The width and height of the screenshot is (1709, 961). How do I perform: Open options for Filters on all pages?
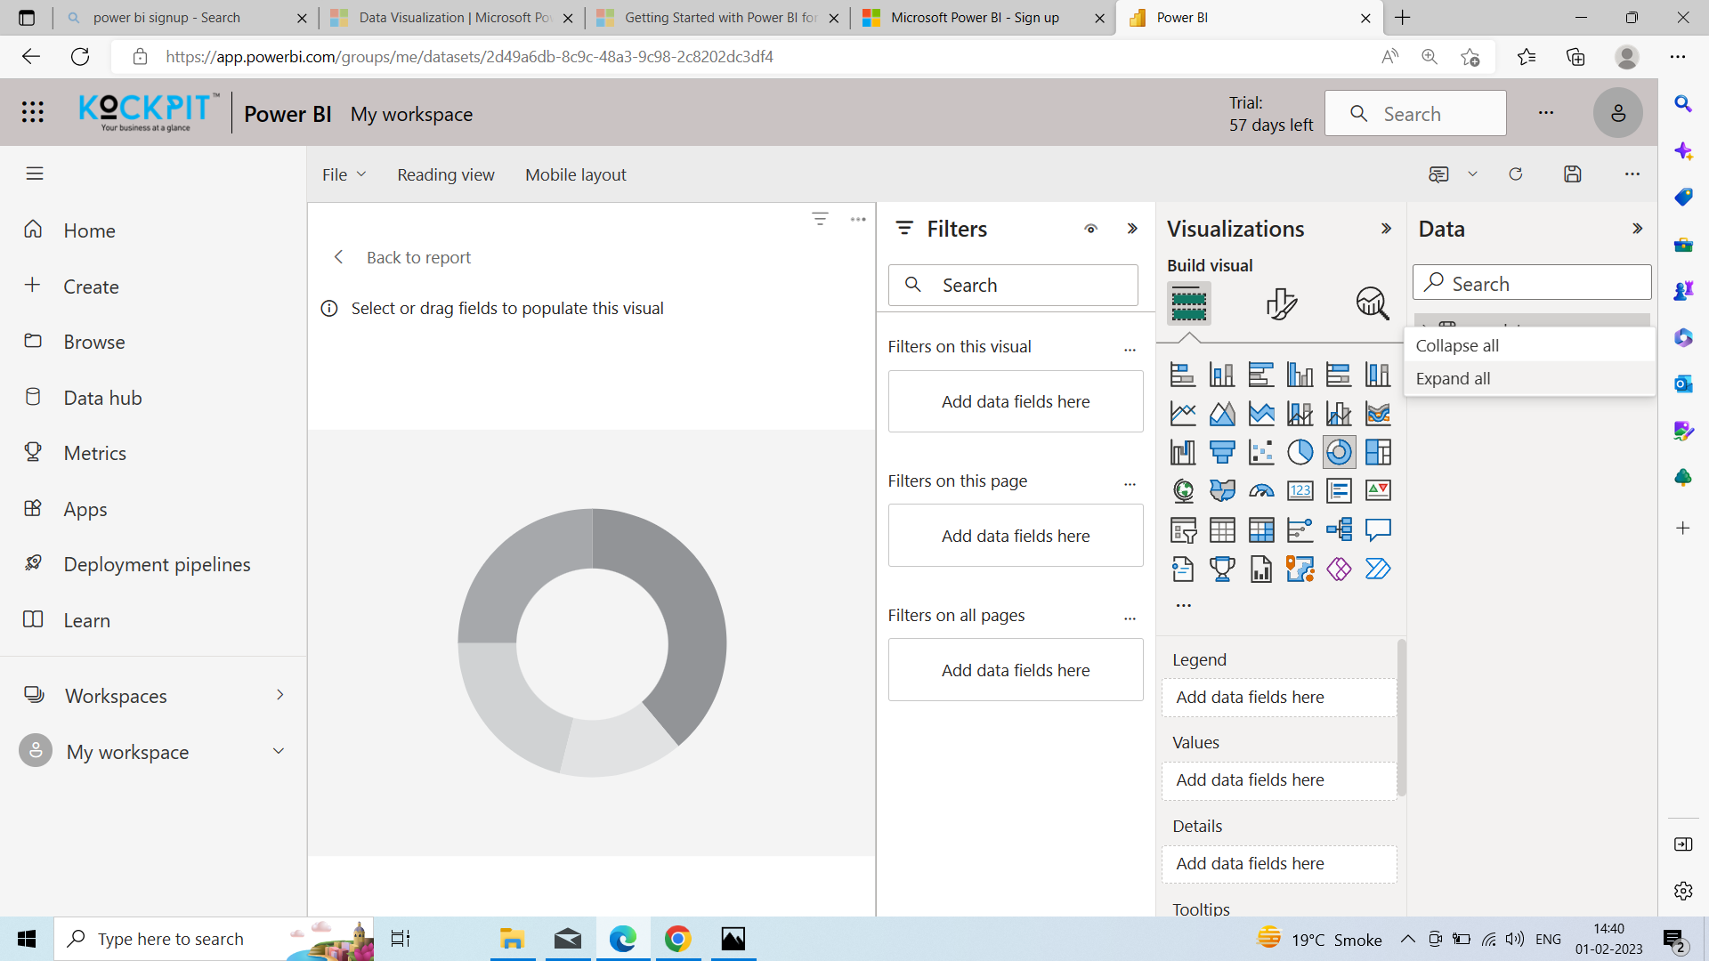[1130, 618]
